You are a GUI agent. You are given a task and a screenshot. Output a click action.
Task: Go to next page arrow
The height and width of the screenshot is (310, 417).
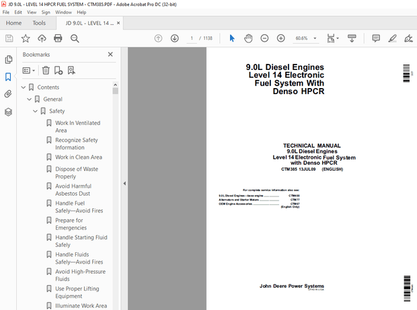(x=174, y=38)
